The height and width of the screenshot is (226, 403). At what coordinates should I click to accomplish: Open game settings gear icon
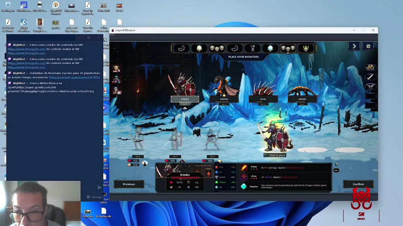368,46
